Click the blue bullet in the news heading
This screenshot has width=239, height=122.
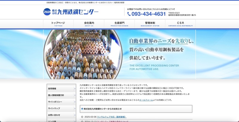click(x=82, y=109)
